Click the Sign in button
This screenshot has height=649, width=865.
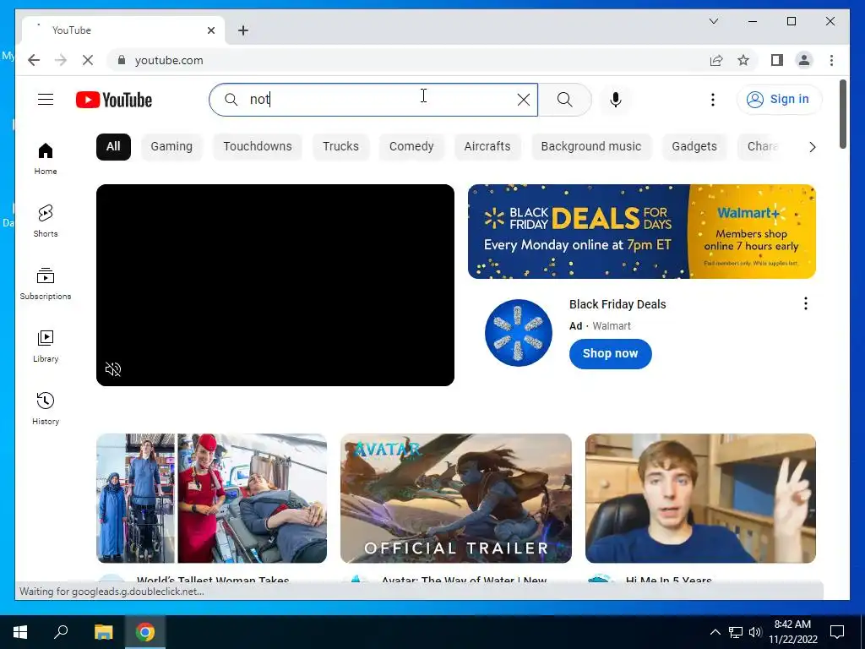click(x=779, y=100)
